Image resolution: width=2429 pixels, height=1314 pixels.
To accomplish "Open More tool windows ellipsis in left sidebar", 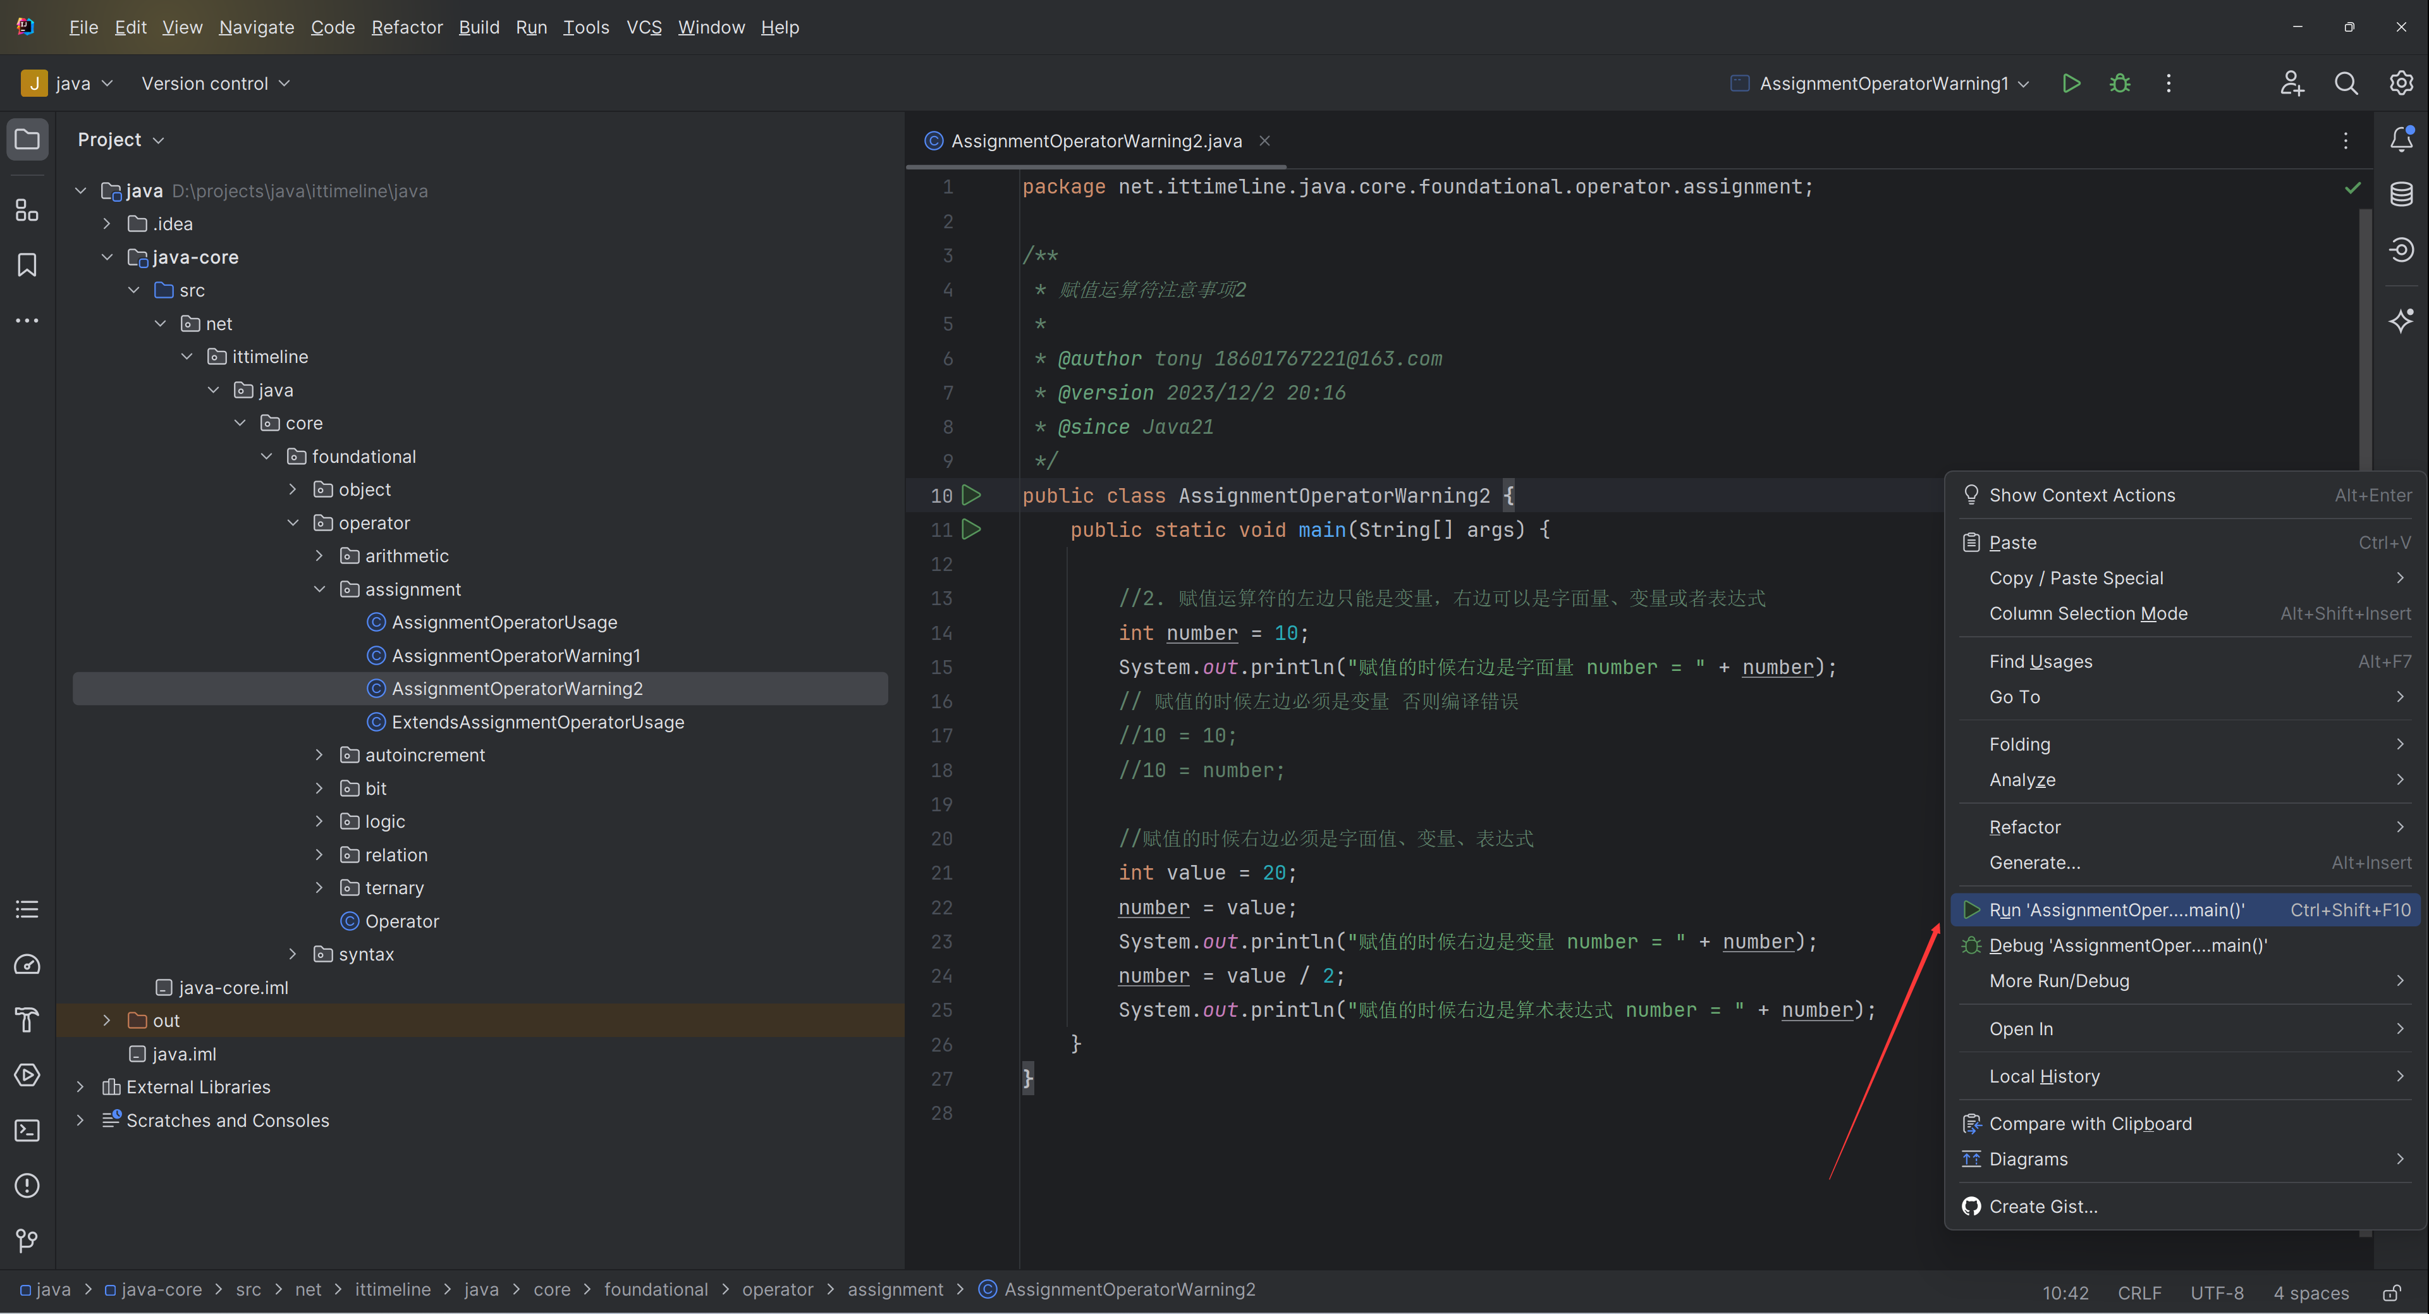I will click(27, 321).
